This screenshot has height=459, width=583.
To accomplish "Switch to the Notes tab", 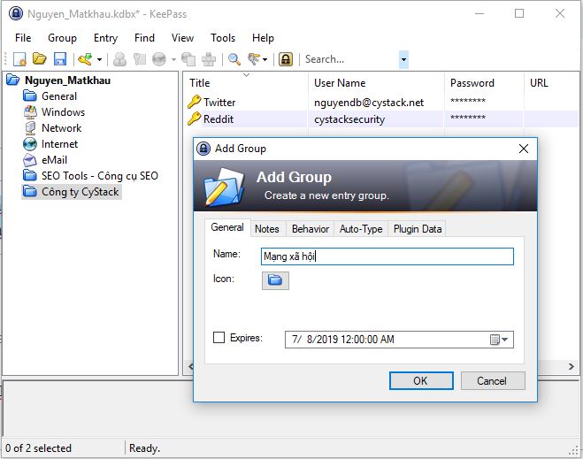I will (x=266, y=228).
